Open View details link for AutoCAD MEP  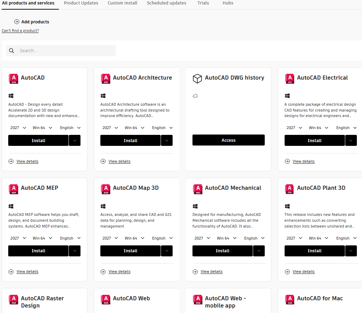(x=27, y=272)
